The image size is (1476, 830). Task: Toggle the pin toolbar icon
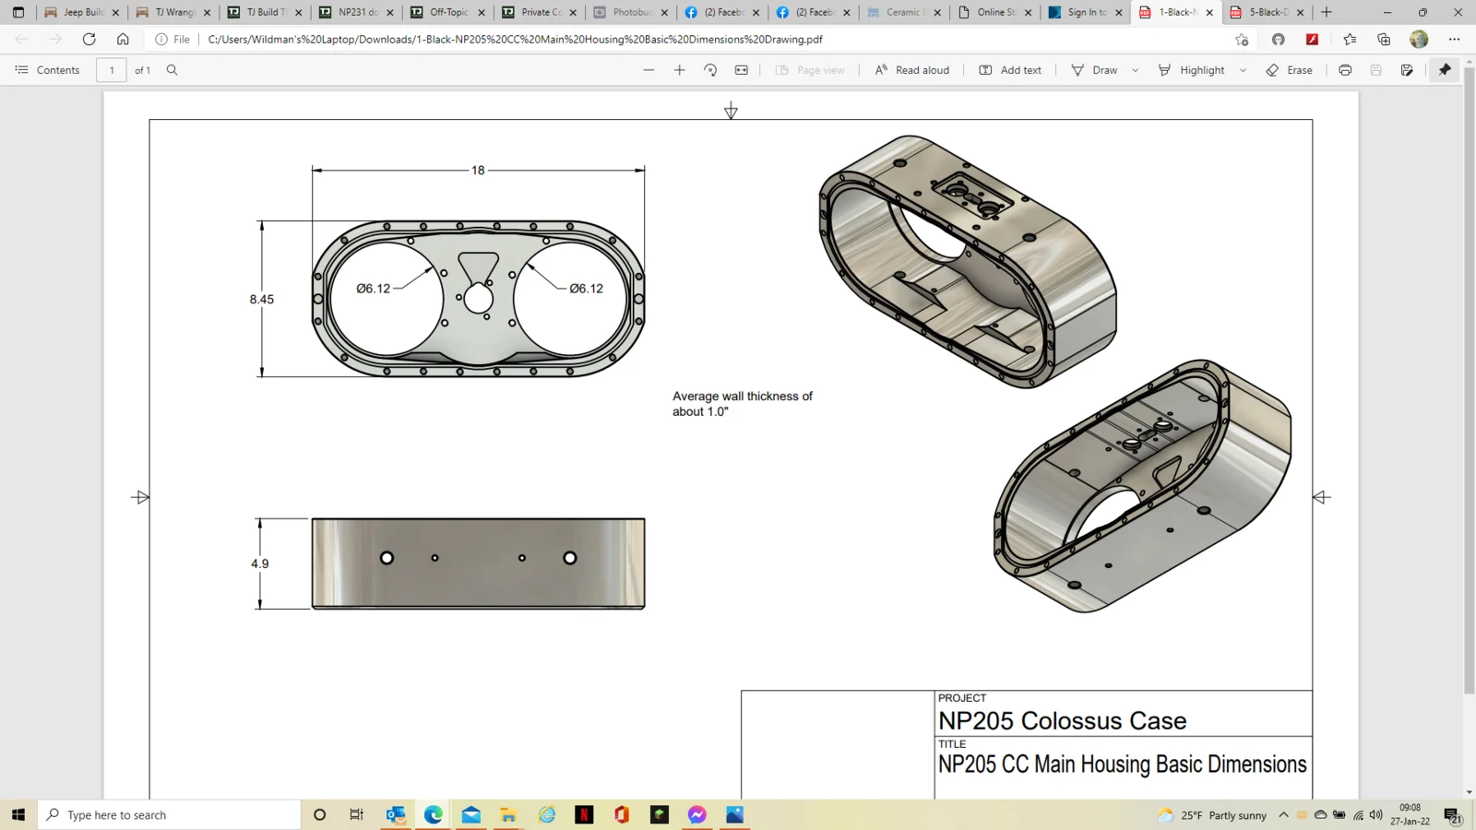tap(1445, 70)
